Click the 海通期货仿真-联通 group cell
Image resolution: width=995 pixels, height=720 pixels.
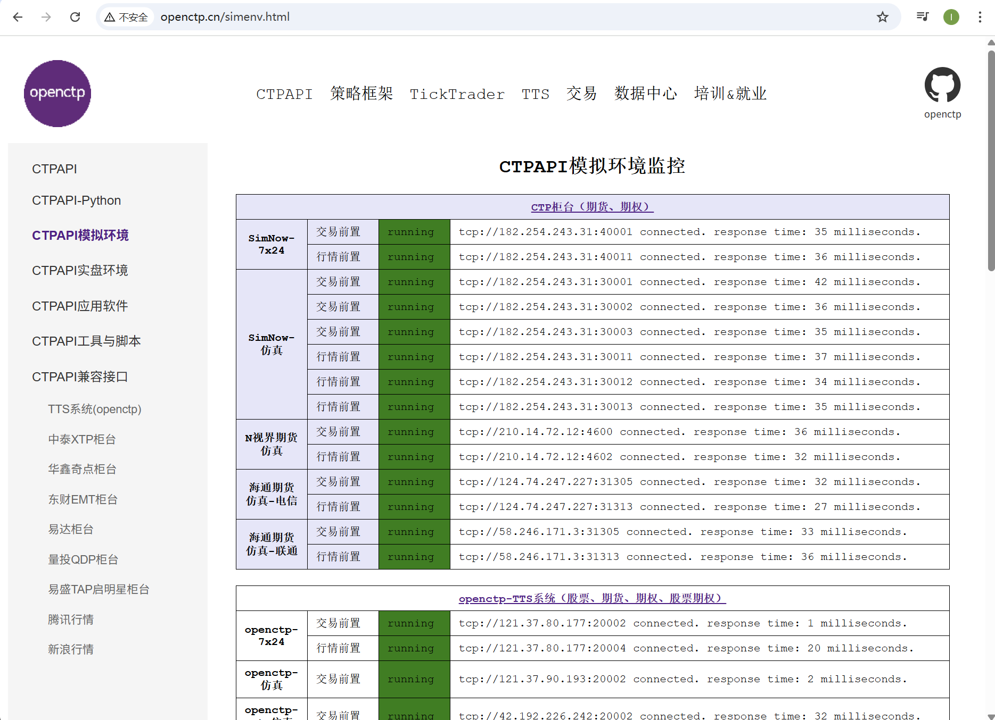point(272,544)
